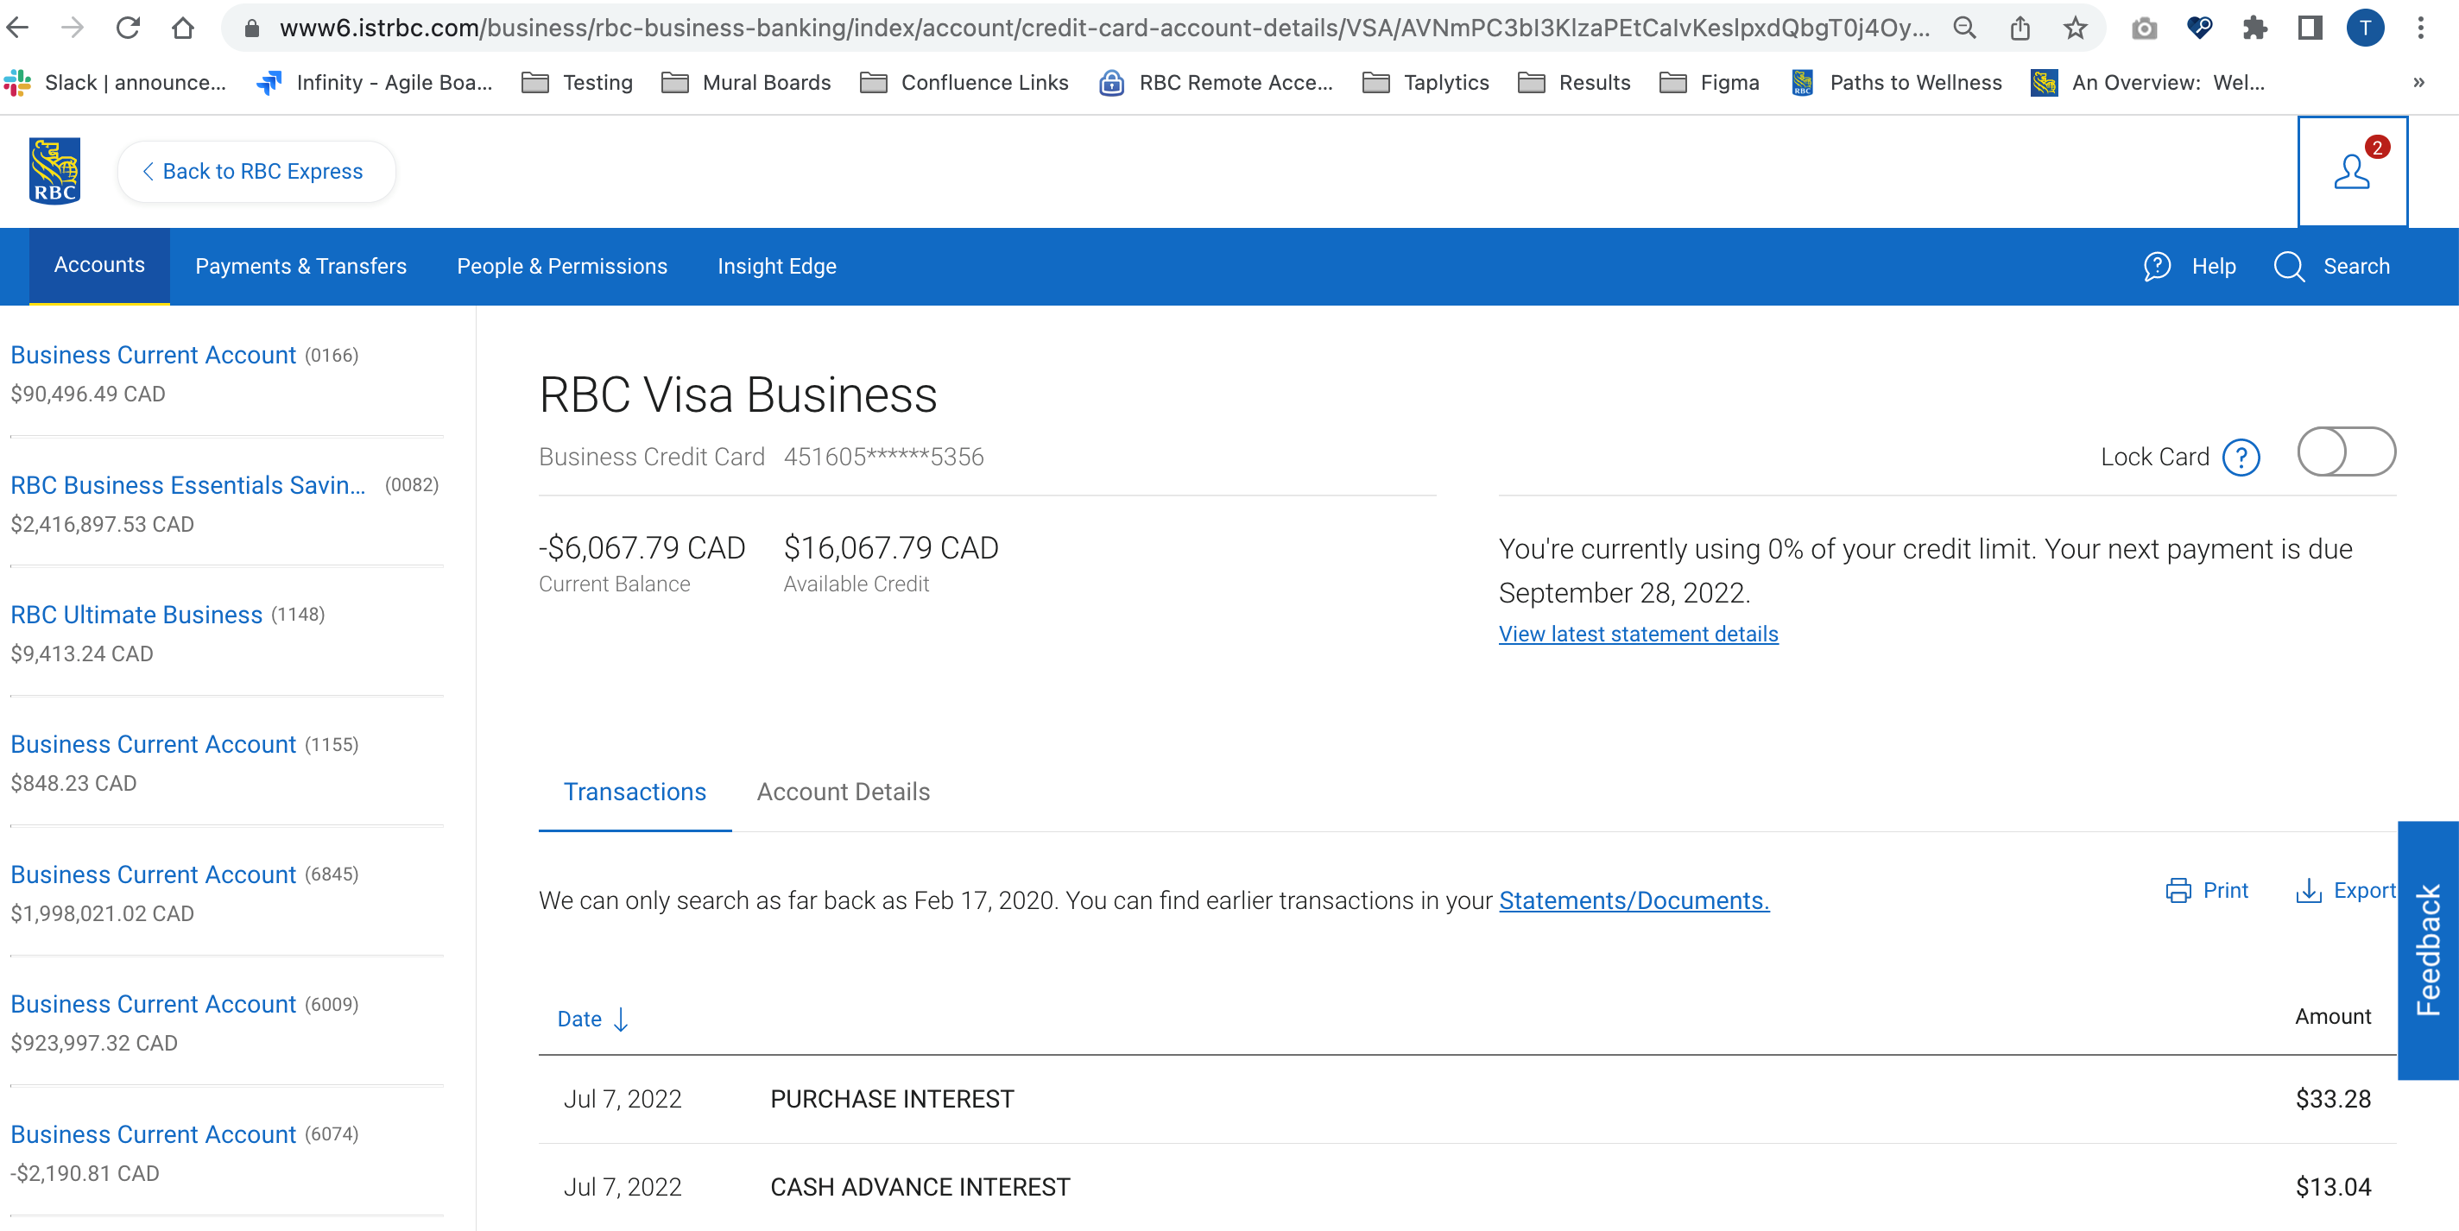
Task: Toggle the Lock Card switch
Action: 2345,452
